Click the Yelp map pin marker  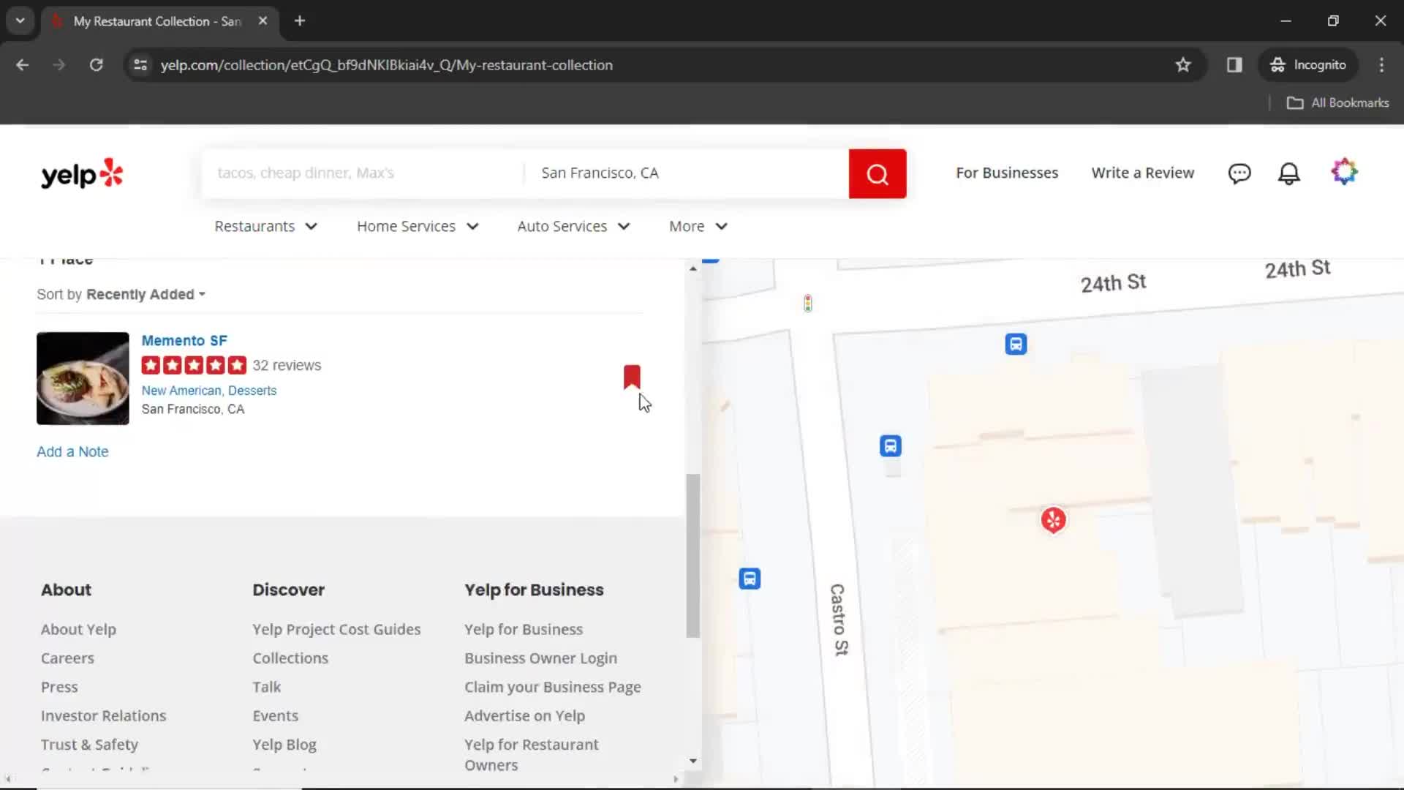click(1053, 520)
